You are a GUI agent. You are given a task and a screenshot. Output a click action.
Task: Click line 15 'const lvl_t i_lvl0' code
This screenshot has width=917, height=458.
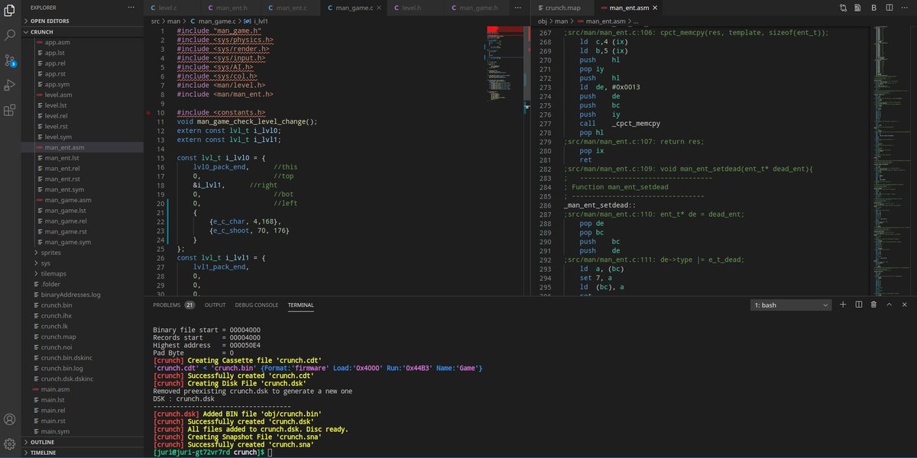222,157
